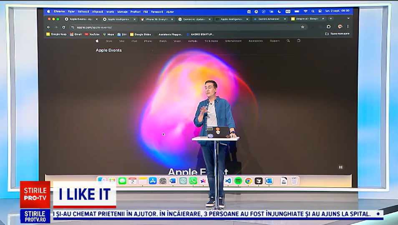
Task: Open Support in Apple navigation
Action: [275, 40]
